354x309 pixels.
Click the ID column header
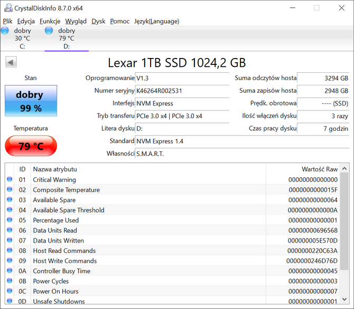pos(22,169)
